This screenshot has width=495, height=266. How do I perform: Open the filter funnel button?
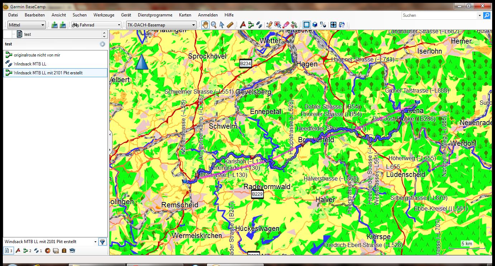(103, 242)
